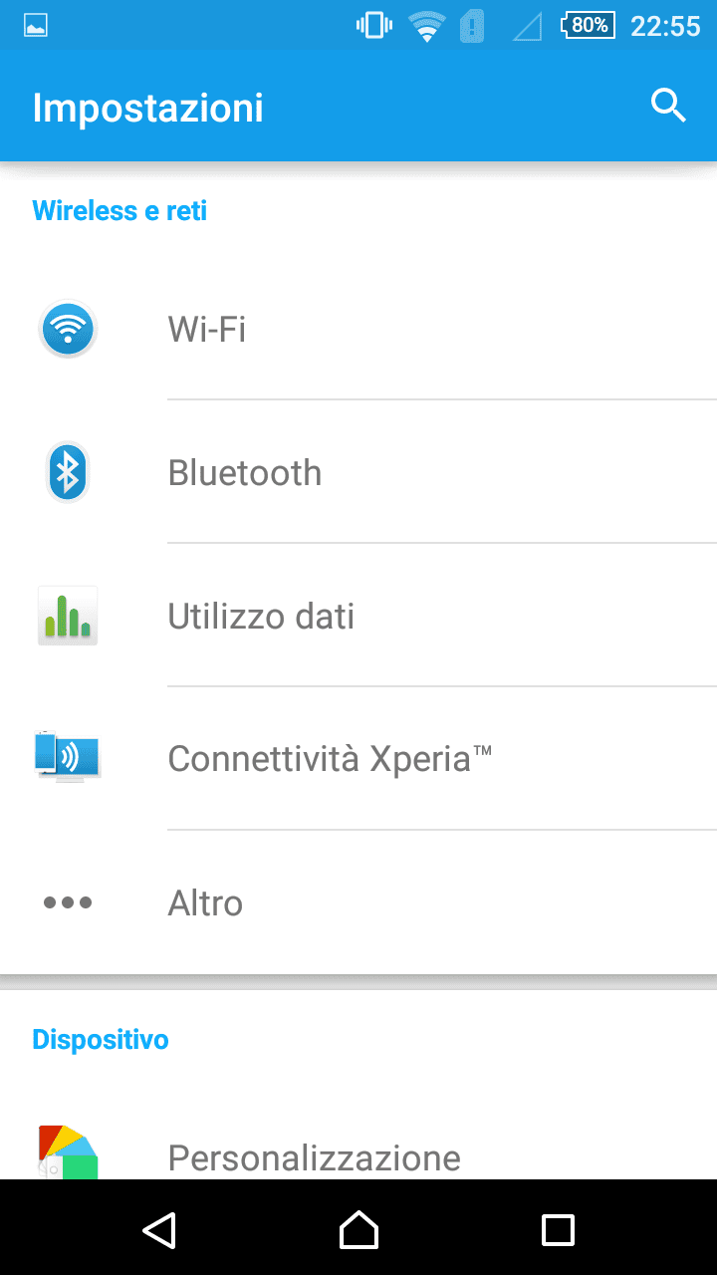
Task: Tap the Bluetooth icon
Action: pos(68,472)
